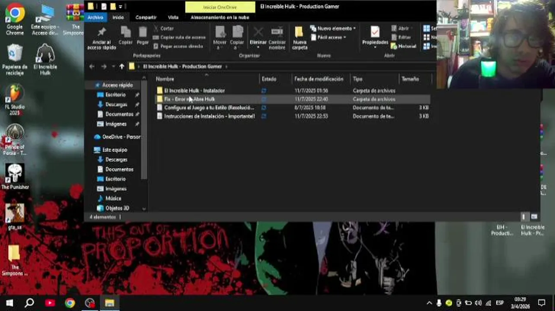The width and height of the screenshot is (555, 311).
Task: Open YouTube from the taskbar
Action: point(50,303)
